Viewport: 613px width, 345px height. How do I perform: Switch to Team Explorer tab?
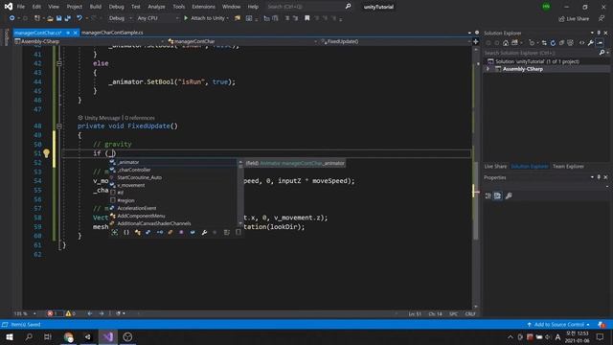click(x=568, y=166)
